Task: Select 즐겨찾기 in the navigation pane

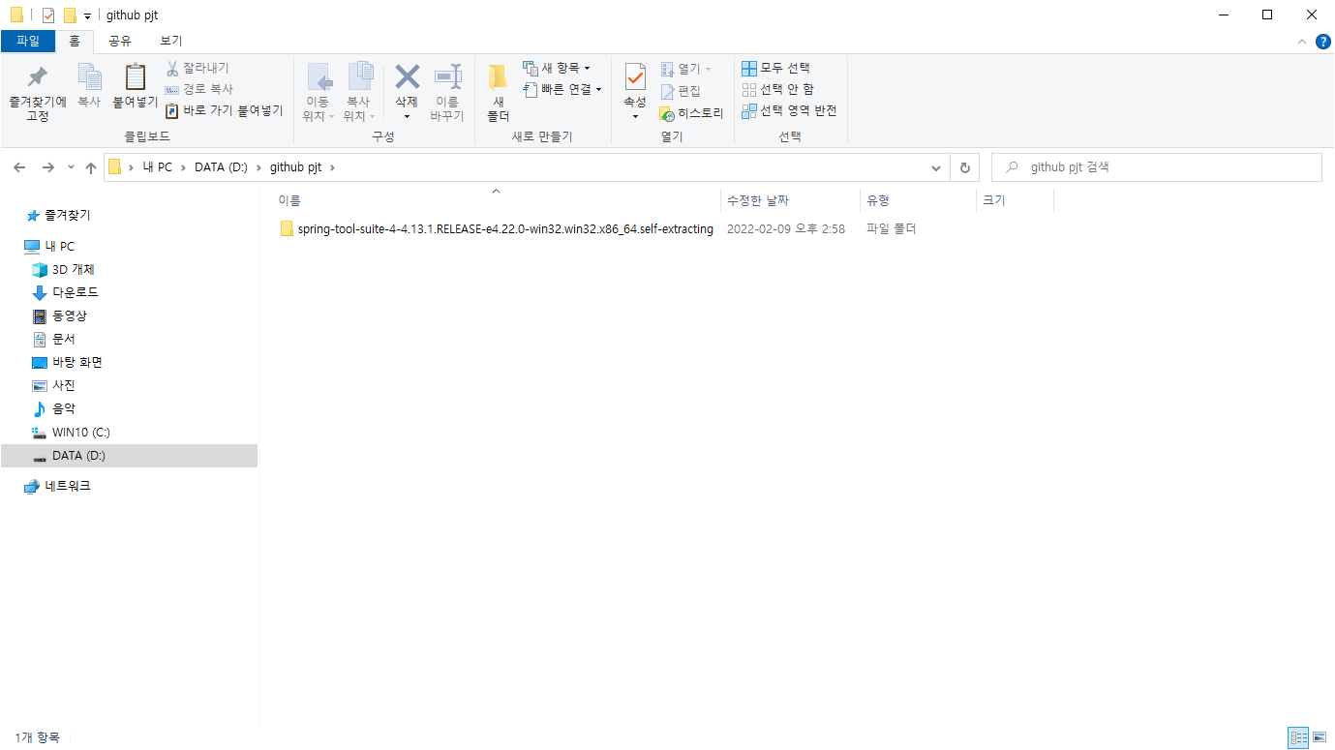Action: coord(68,215)
